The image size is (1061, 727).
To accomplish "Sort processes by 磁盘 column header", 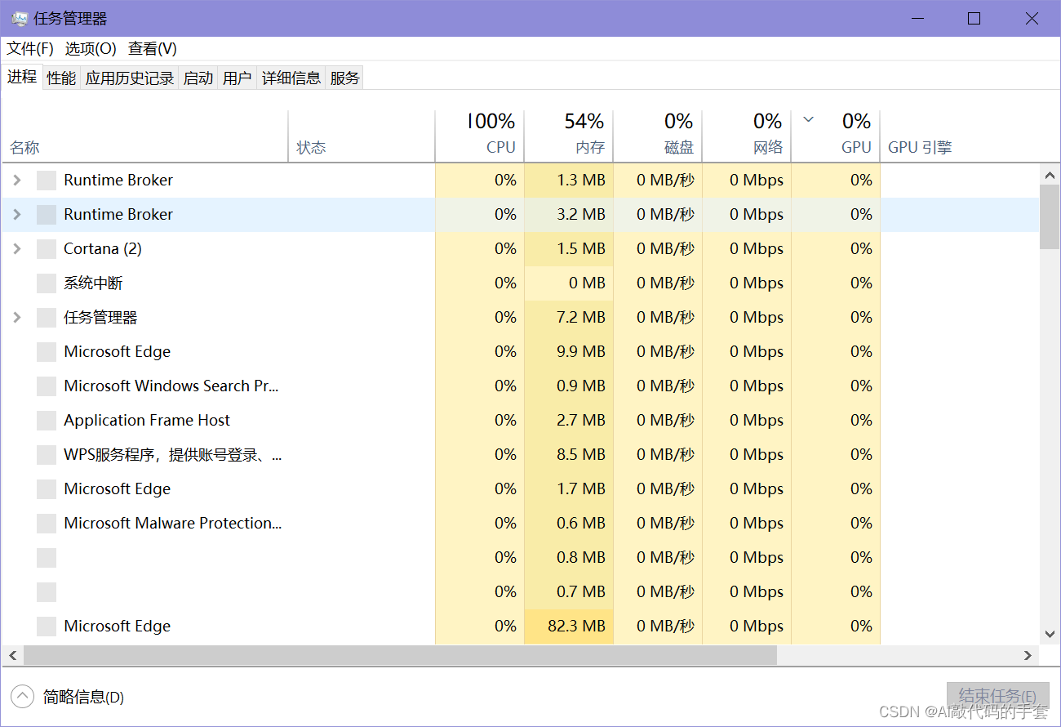I will point(658,136).
